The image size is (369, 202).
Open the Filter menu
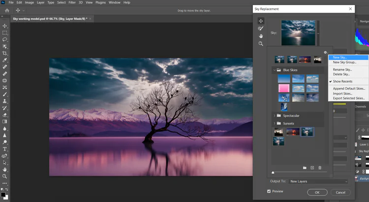[x=72, y=2]
